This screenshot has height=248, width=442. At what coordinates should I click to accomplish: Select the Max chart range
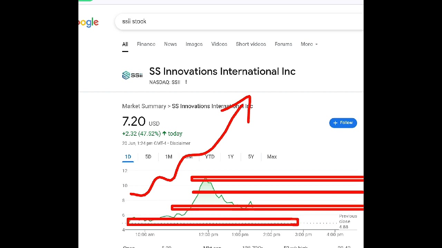[x=272, y=157]
